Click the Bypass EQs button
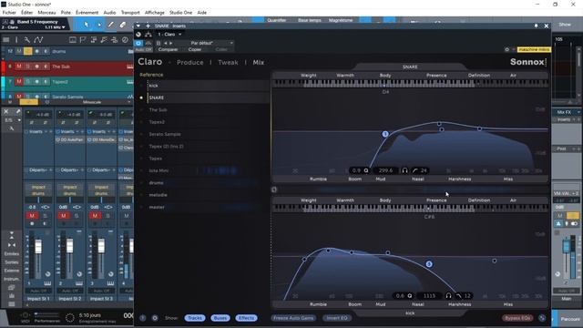 (517, 318)
